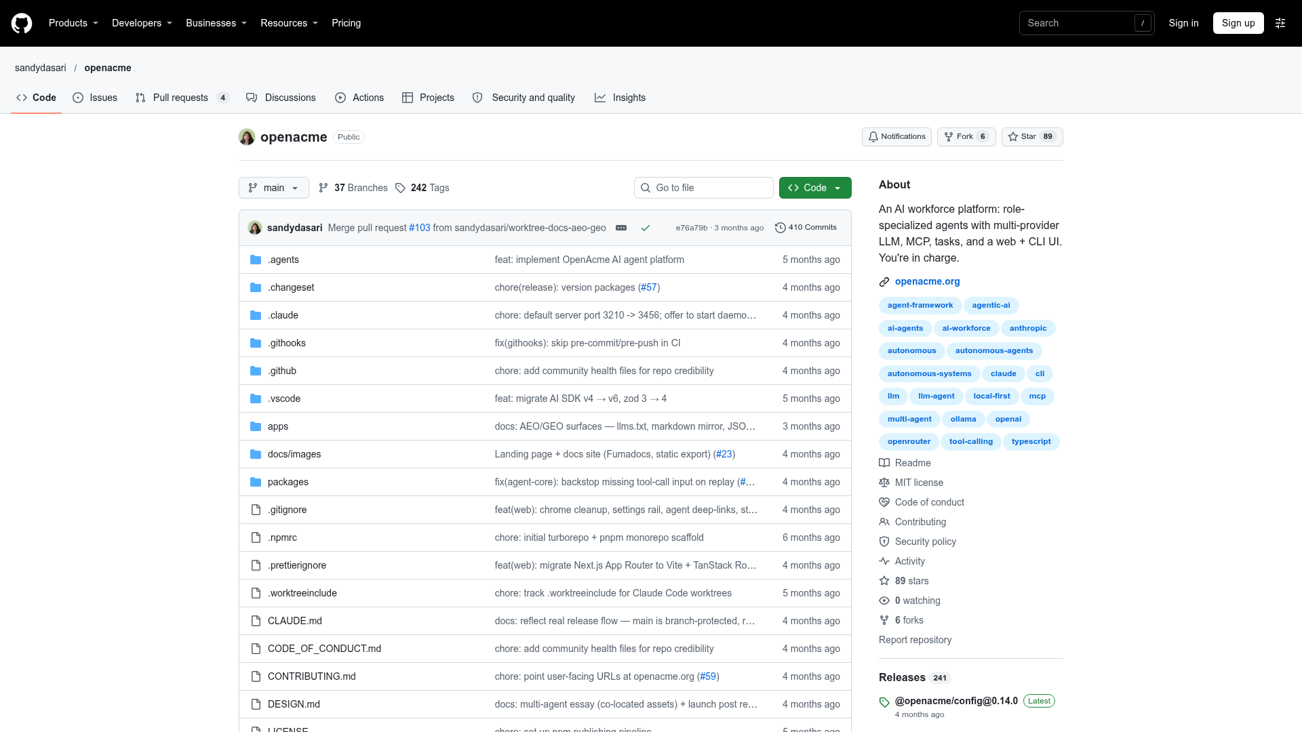Viewport: 1302px width, 732px height.
Task: Switch to the Issues tab
Action: pyautogui.click(x=95, y=98)
